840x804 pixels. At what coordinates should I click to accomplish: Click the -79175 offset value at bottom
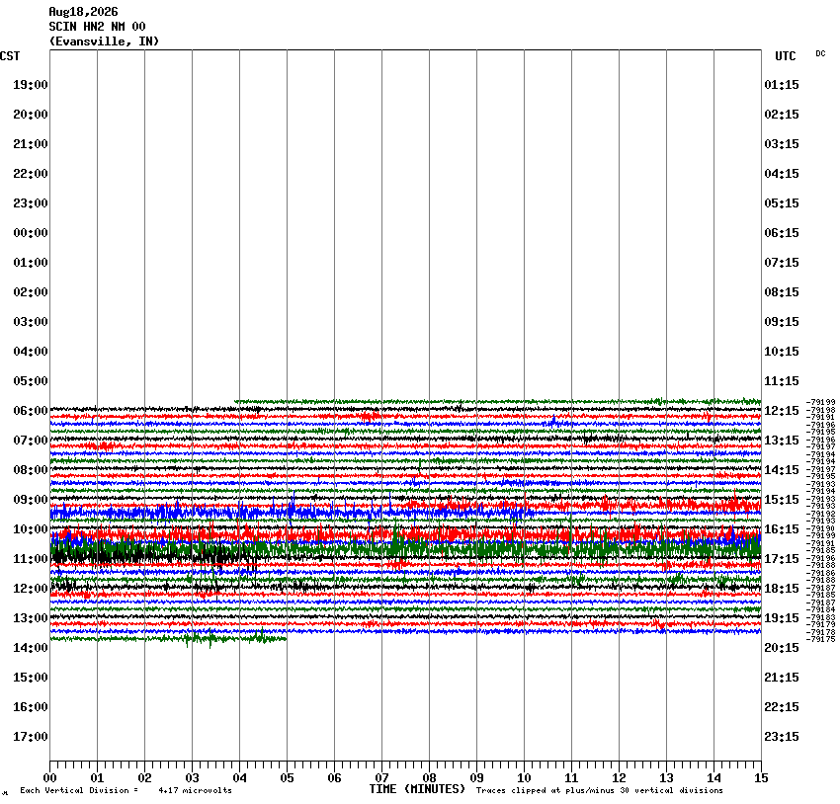pos(821,639)
